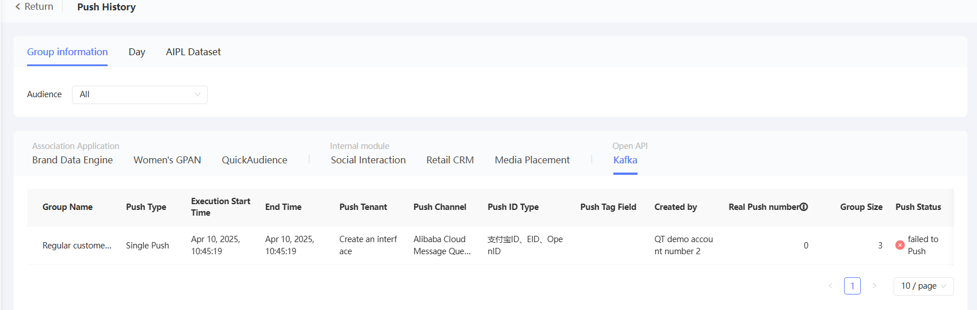The image size is (977, 310).
Task: Go to next page arrow
Action: pyautogui.click(x=874, y=286)
